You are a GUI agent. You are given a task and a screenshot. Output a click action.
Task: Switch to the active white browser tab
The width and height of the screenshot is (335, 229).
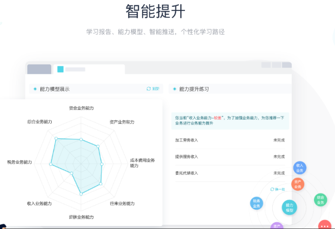point(90,69)
